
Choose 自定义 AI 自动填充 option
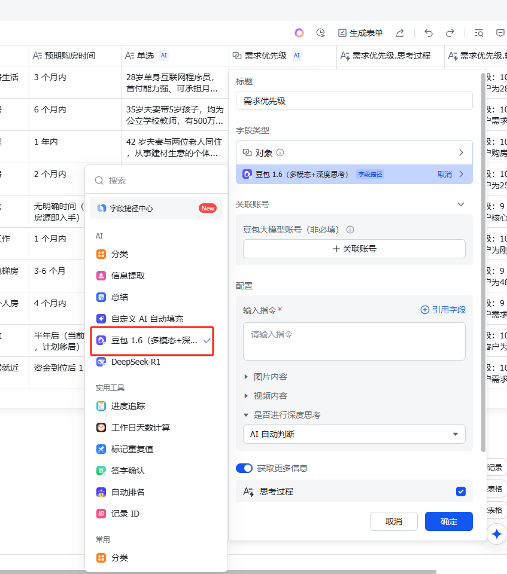156,319
